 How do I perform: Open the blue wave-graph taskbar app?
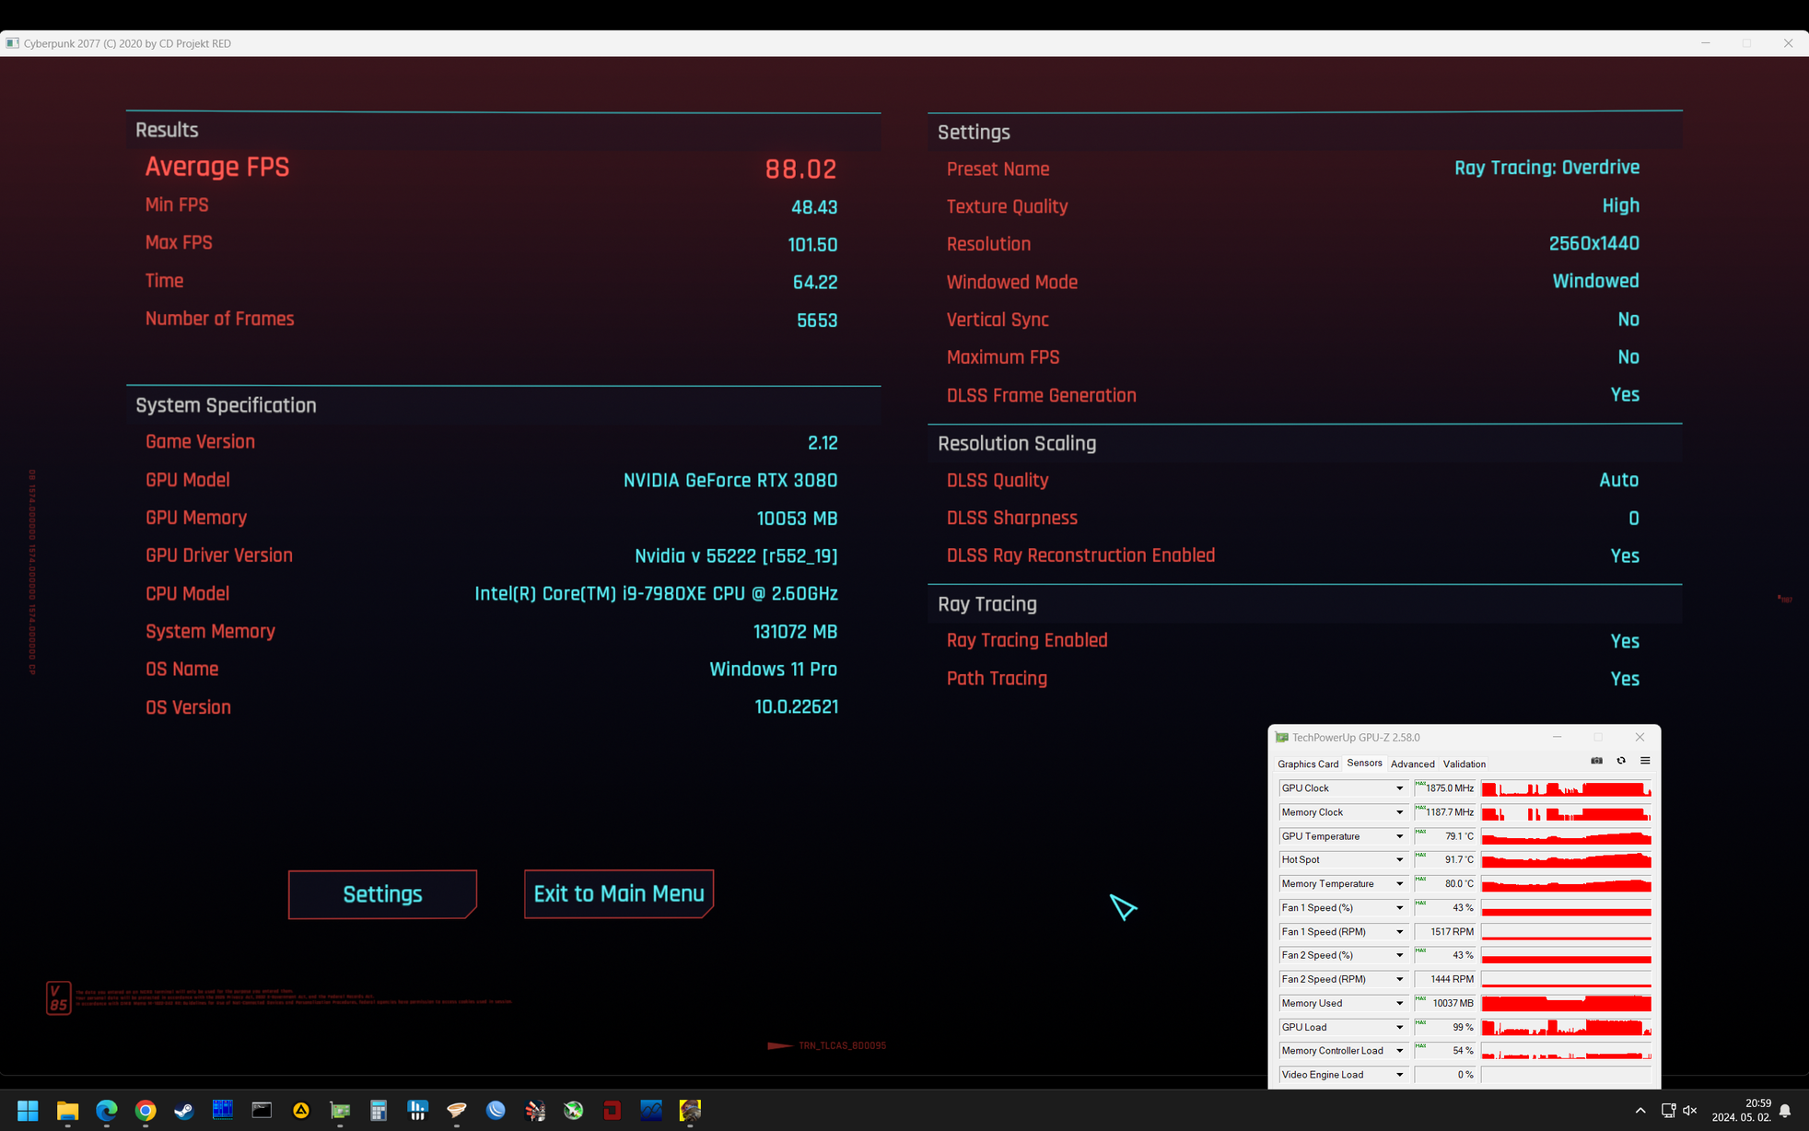tap(651, 1110)
